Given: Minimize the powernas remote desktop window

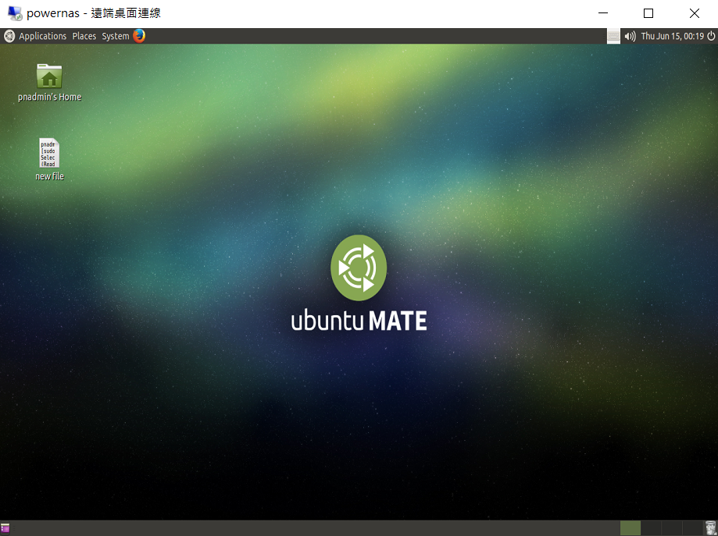Looking at the screenshot, I should click(603, 13).
